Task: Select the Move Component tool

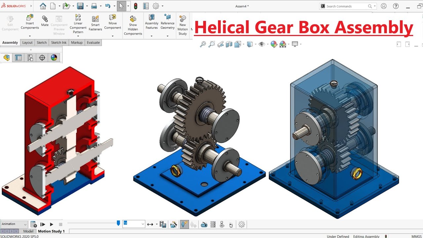Action: coord(113,22)
